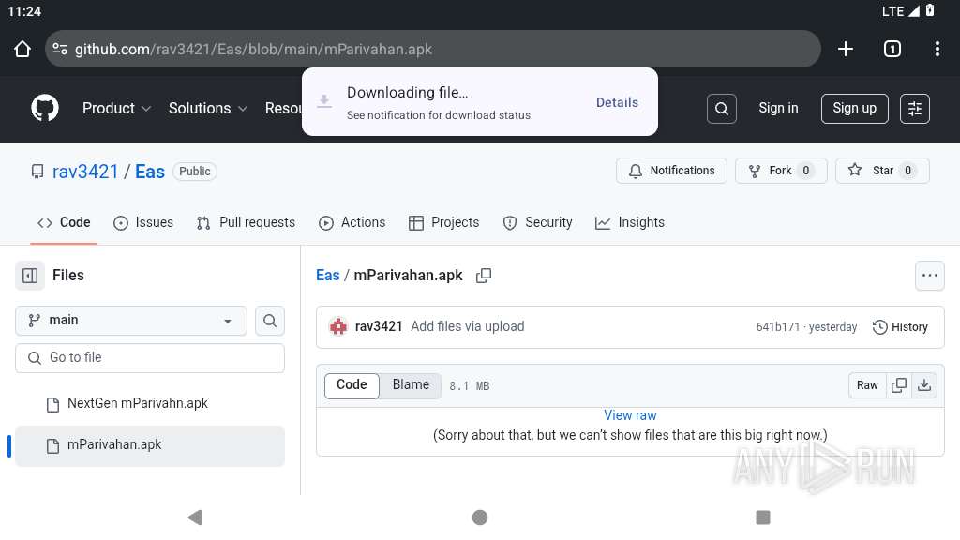The image size is (960, 540).
Task: Open the Pull requests tab
Action: pyautogui.click(x=246, y=223)
